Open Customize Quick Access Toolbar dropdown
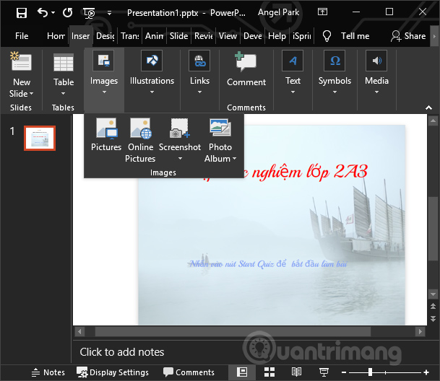Image resolution: width=440 pixels, height=381 pixels. pyautogui.click(x=109, y=13)
